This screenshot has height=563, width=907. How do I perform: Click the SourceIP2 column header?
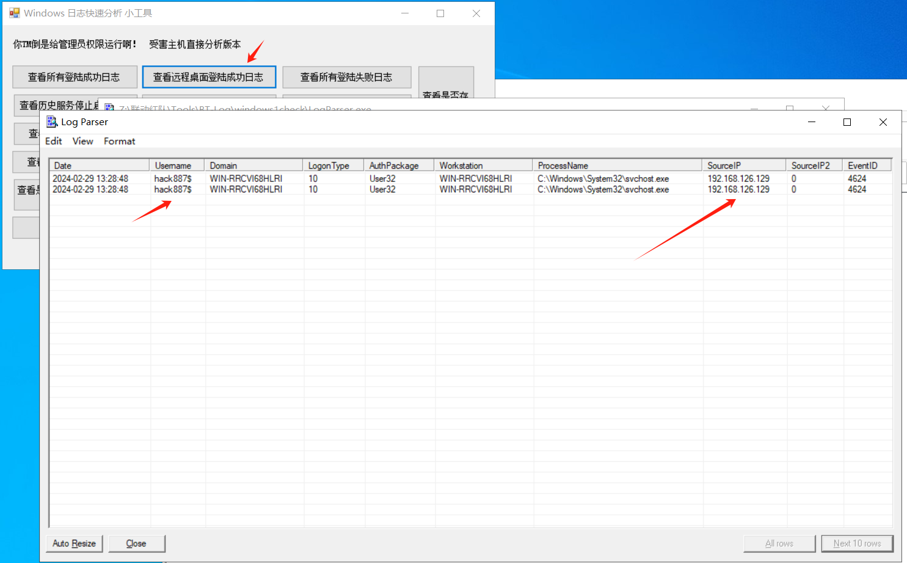click(x=815, y=165)
